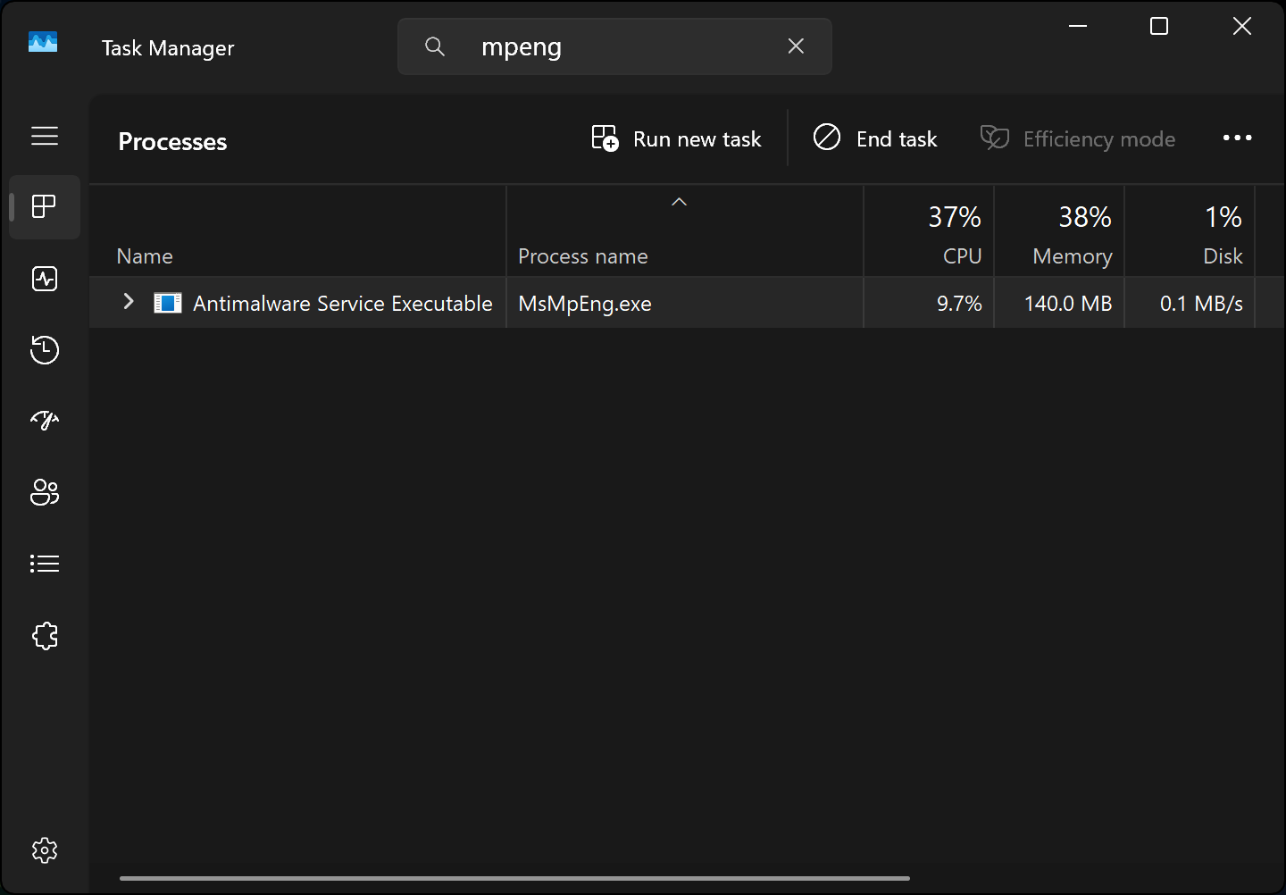Select the MsMpEng.exe process row

point(585,304)
